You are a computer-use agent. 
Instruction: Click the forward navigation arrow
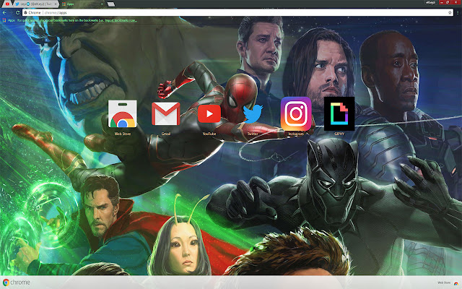pyautogui.click(x=11, y=13)
